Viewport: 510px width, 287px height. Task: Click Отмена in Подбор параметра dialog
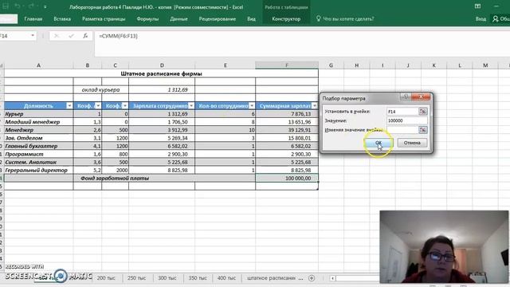(412, 143)
